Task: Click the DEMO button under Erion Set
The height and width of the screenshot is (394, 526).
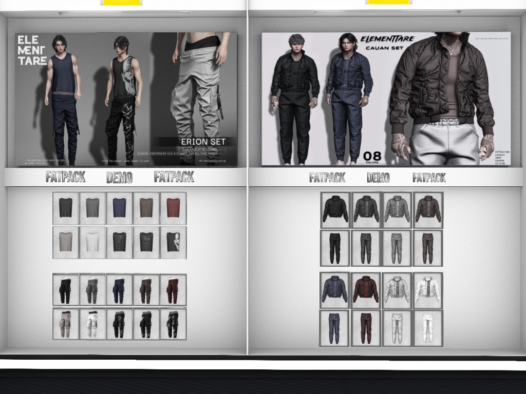Action: click(119, 178)
